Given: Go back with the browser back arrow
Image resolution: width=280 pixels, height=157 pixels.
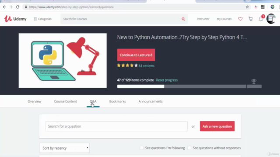Looking at the screenshot, I should (x=4, y=7).
